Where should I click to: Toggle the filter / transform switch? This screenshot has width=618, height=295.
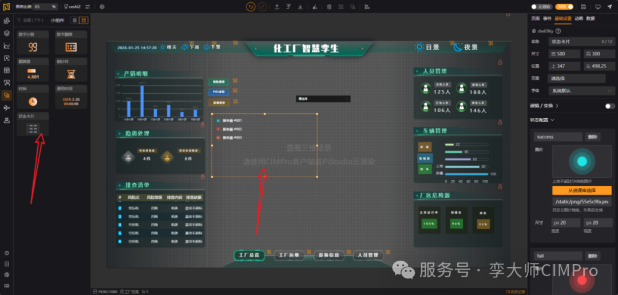(x=610, y=106)
